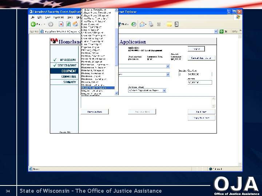Click the green Go arrow button
The height and width of the screenshot is (196, 262).
pyautogui.click(x=221, y=31)
